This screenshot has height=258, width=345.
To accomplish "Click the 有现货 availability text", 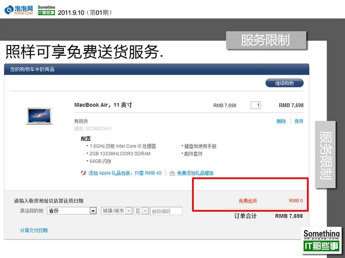I will click(x=81, y=121).
